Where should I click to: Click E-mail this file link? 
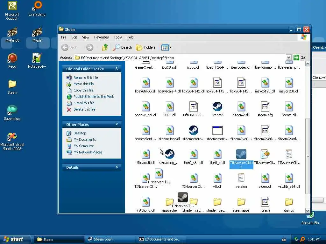click(x=84, y=103)
